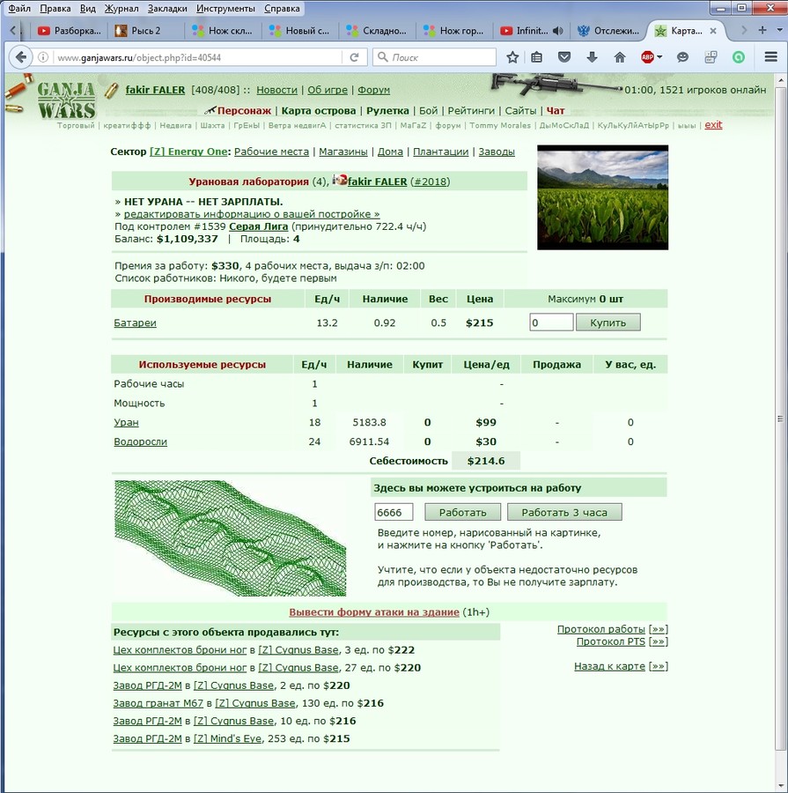The width and height of the screenshot is (788, 793).
Task: Click the Ganja Wars logo
Action: [66, 100]
